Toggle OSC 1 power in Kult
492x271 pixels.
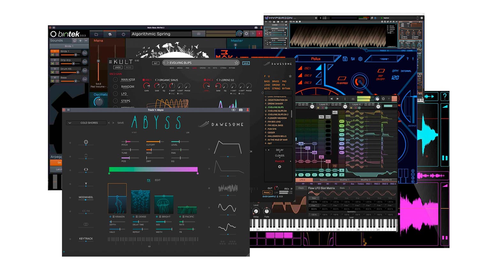[x=143, y=80]
